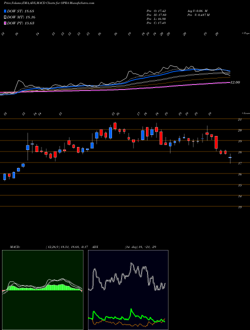This screenshot has height=330, width=250.
Task: Click the 'MACD:' panel heading
Action: (15, 247)
